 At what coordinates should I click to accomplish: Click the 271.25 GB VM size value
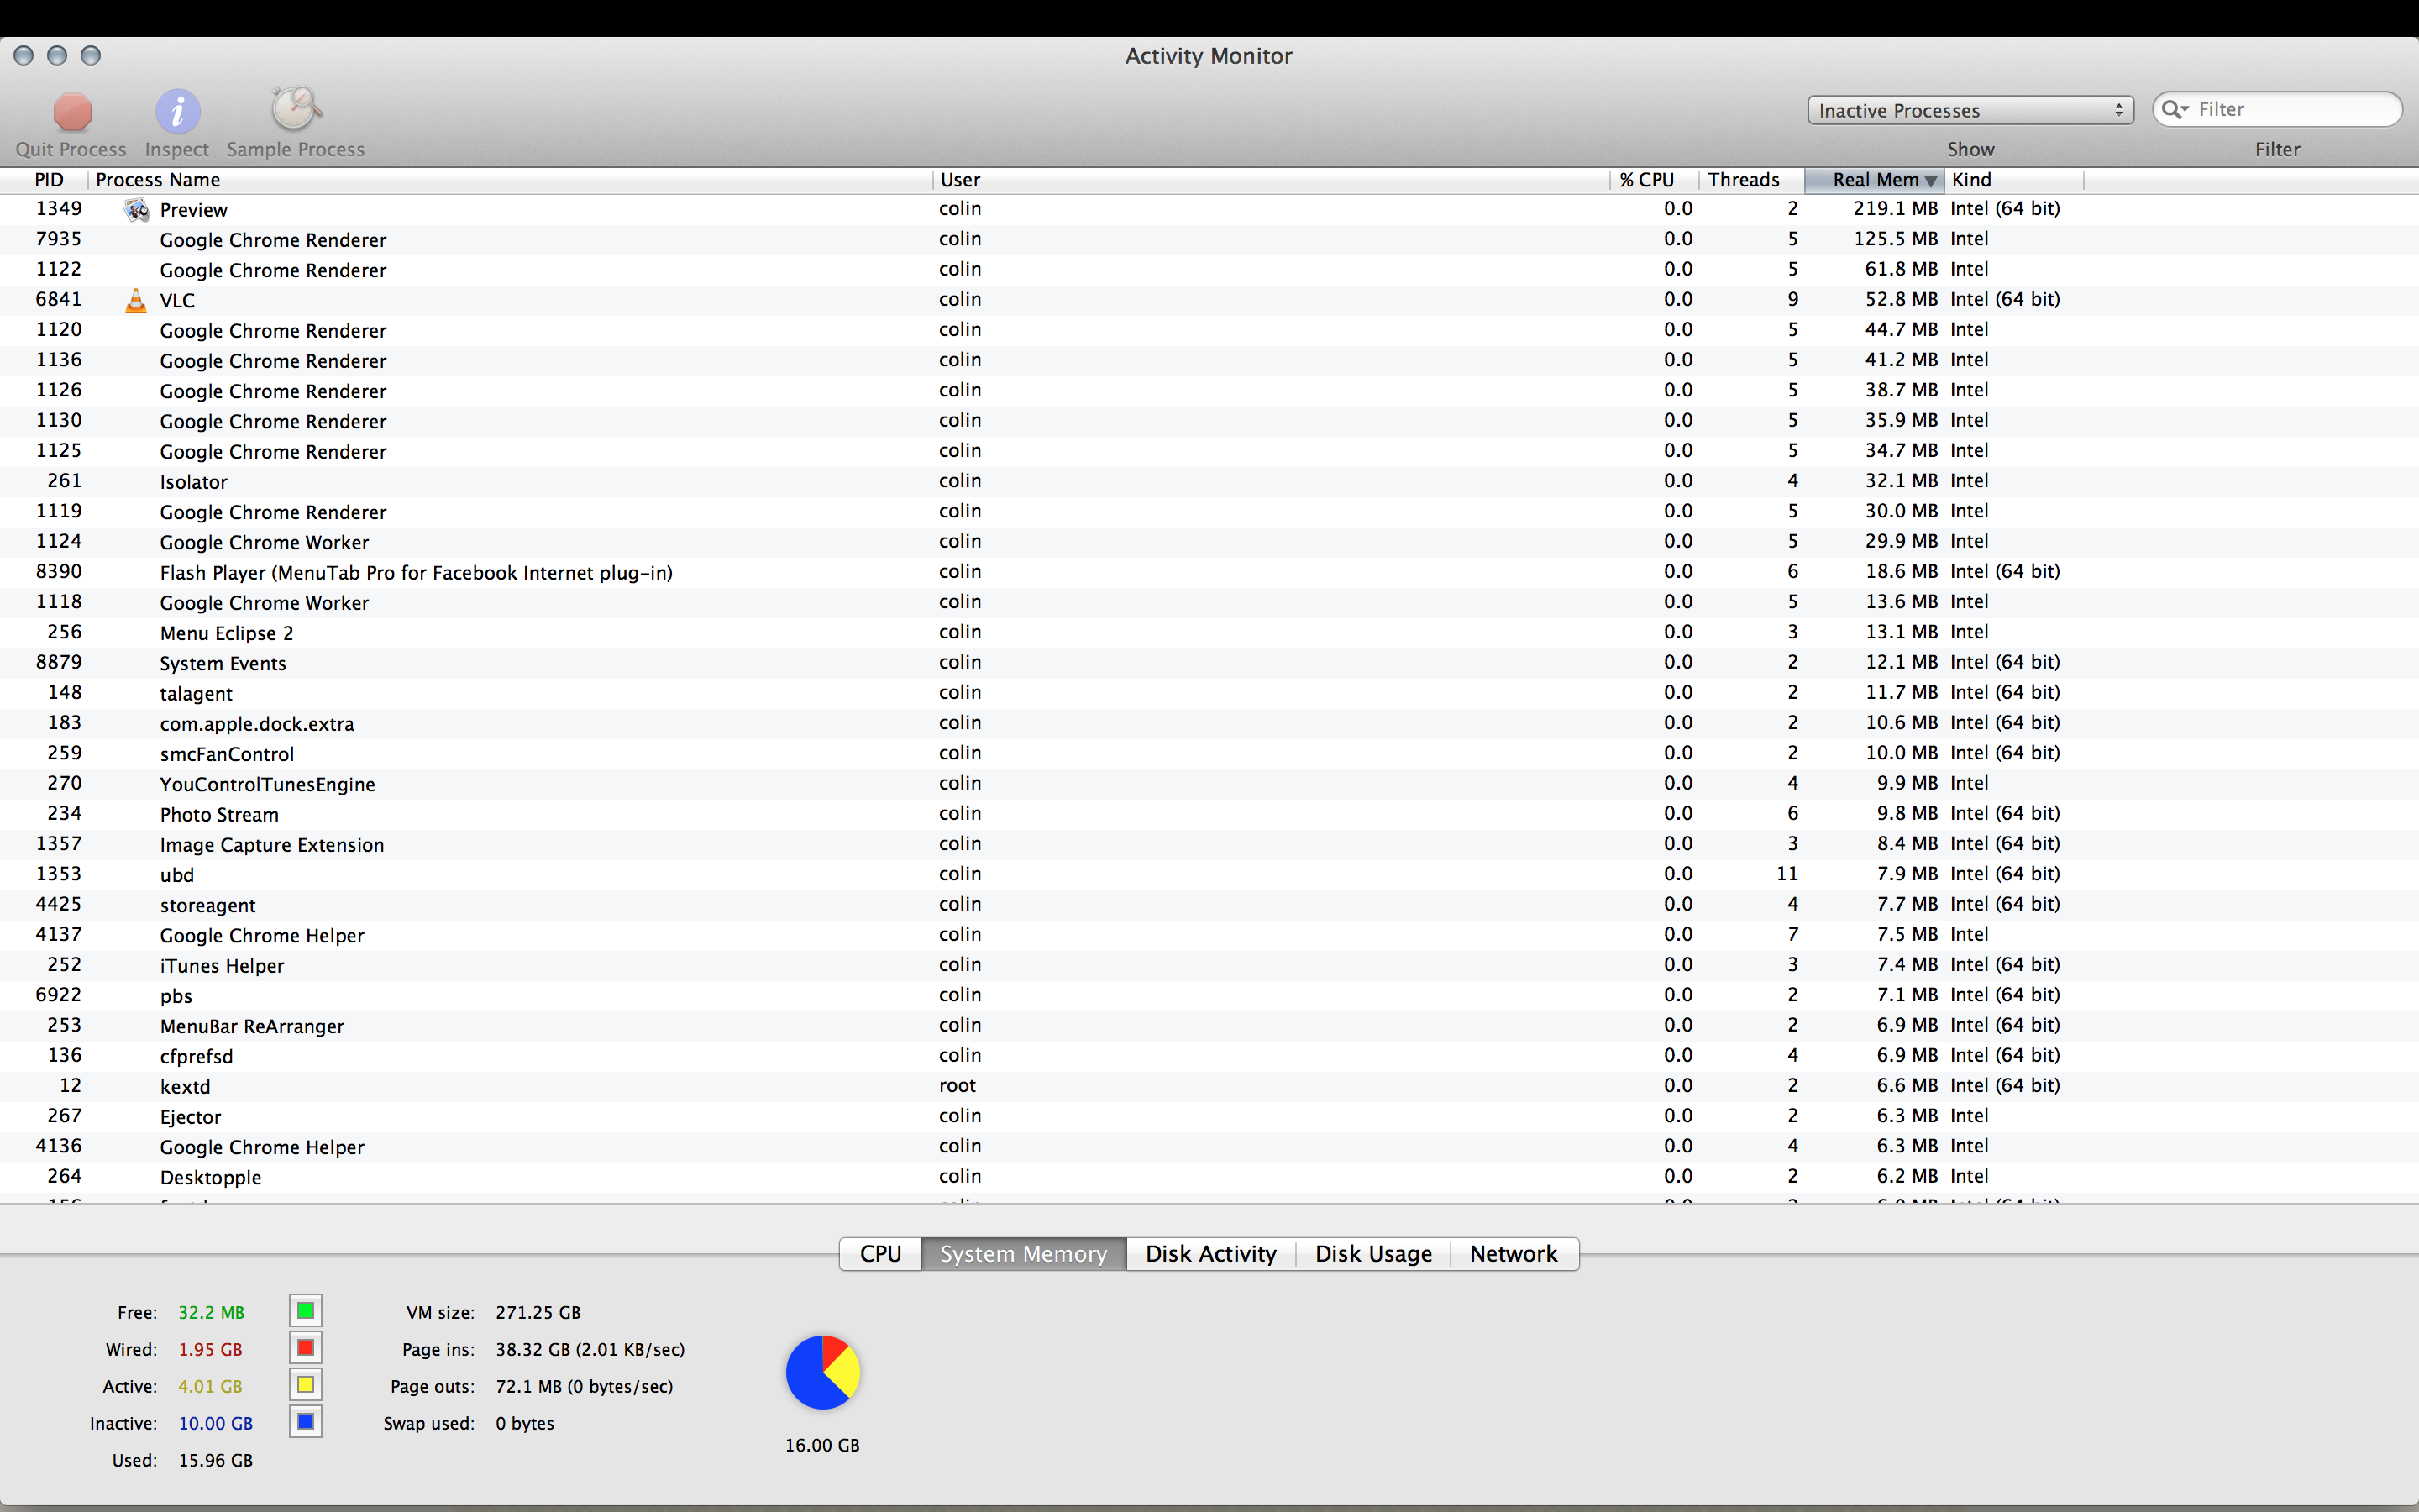538,1313
